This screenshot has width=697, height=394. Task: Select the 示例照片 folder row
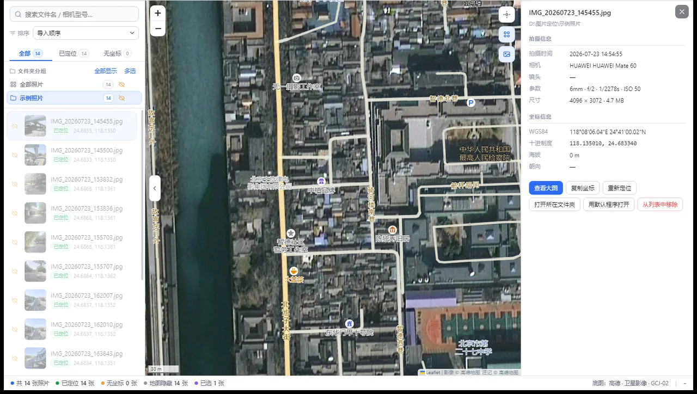(x=74, y=98)
